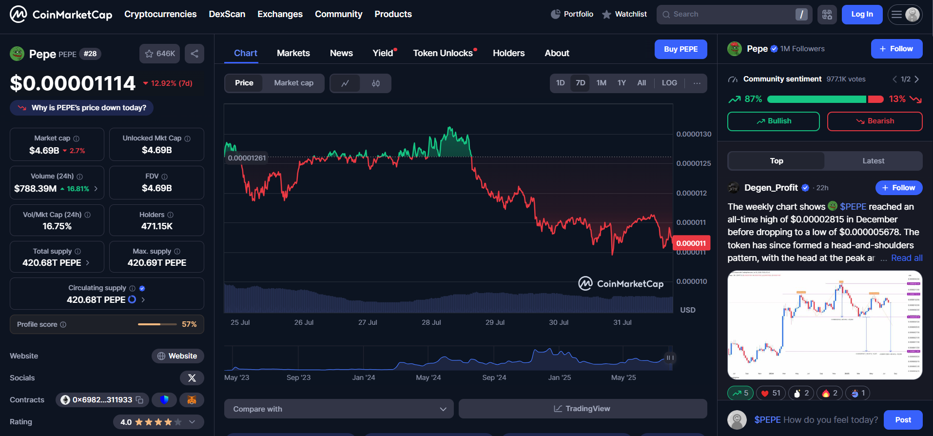Add Pepe to watchlist via 646K star
This screenshot has width=933, height=436.
pos(159,54)
